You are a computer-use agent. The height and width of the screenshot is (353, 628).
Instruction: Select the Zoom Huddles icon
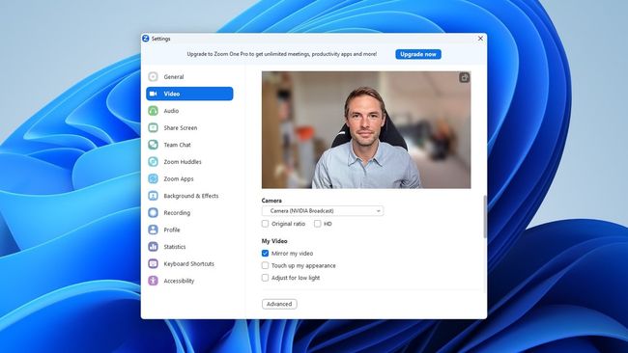[153, 162]
